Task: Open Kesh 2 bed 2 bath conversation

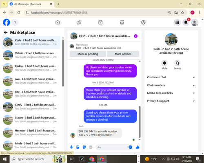Action: (x=31, y=42)
